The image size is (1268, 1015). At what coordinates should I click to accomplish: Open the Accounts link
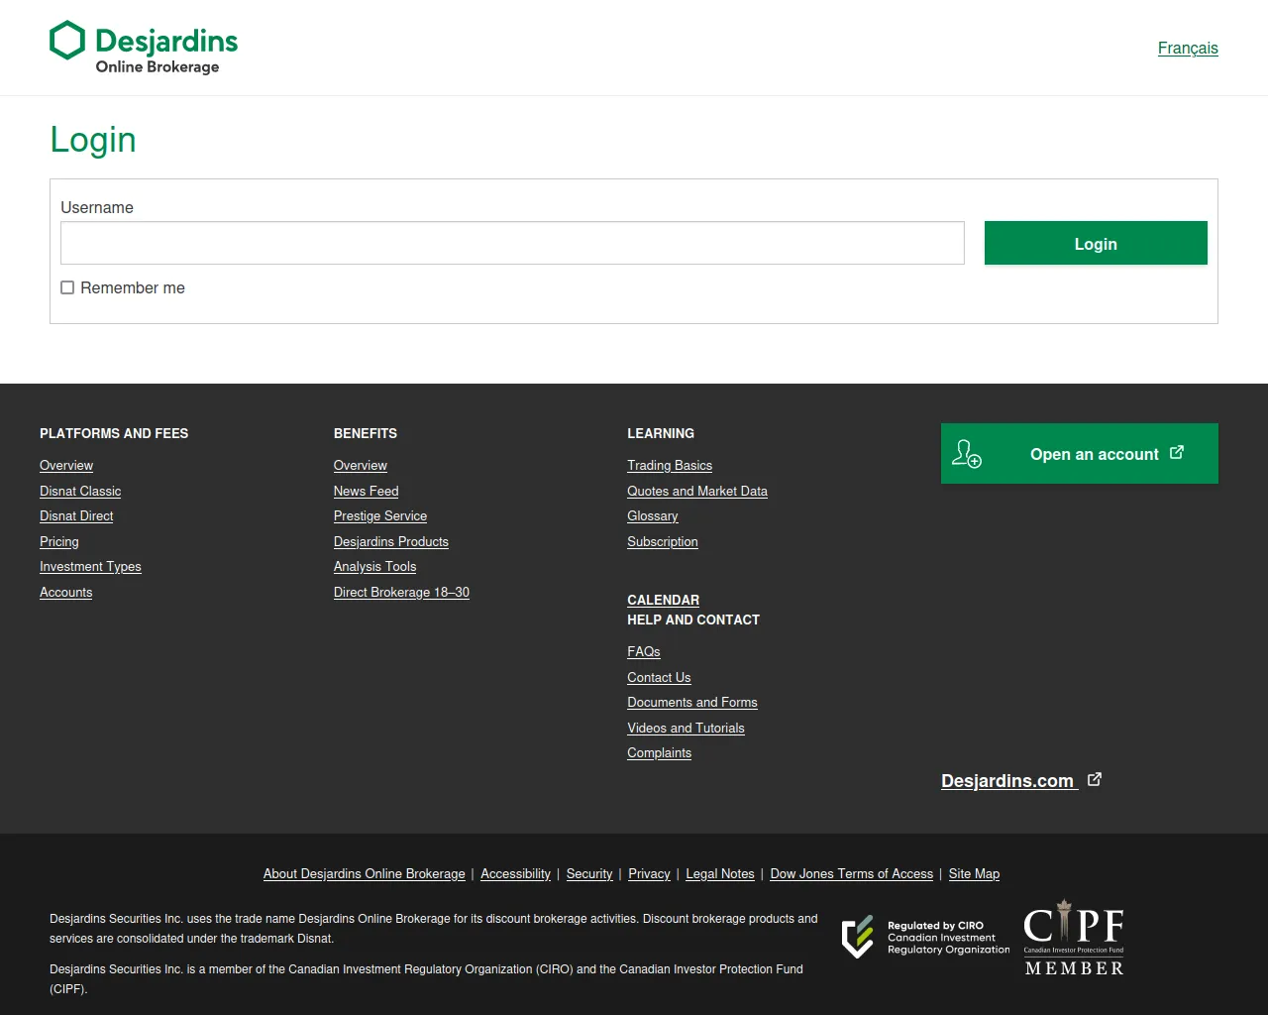click(65, 592)
